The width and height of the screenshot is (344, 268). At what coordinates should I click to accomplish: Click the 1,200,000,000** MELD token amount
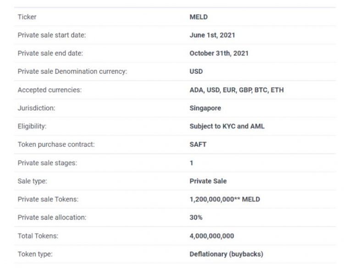(224, 199)
